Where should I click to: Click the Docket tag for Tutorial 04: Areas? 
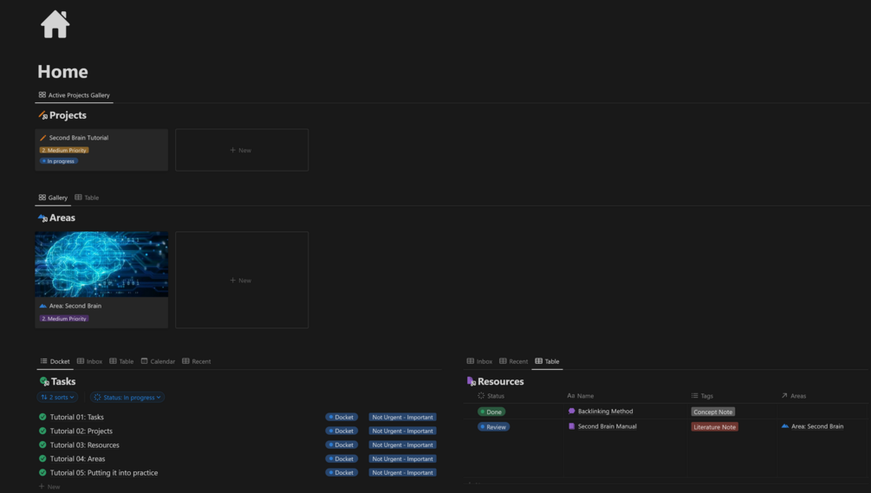[x=341, y=458]
